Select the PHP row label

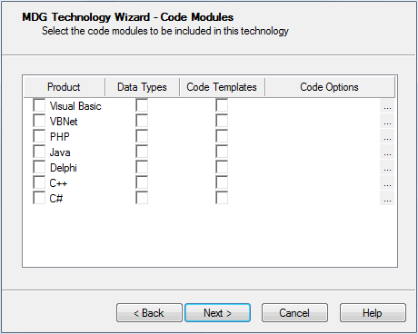pyautogui.click(x=60, y=137)
